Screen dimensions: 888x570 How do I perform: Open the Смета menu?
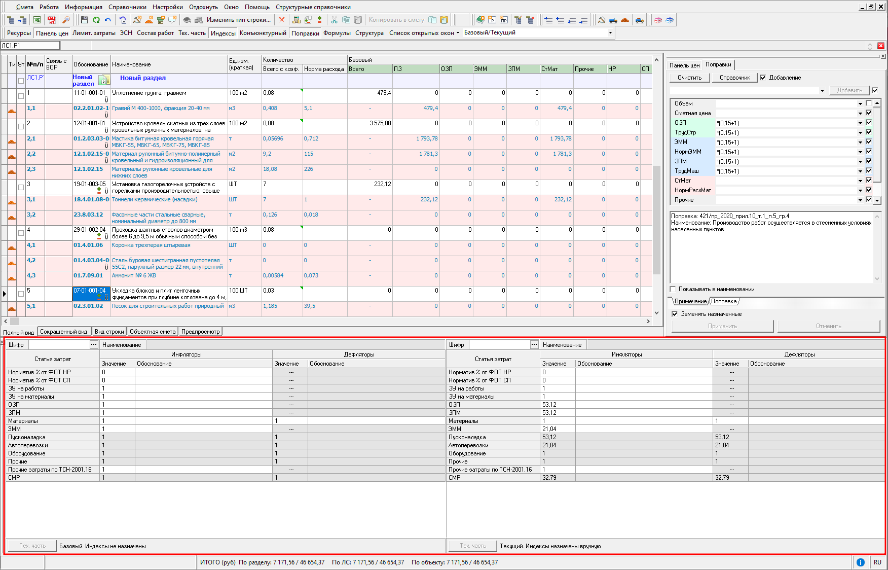pyautogui.click(x=24, y=7)
